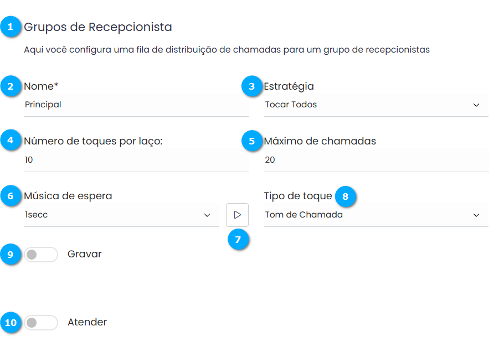Click the number 8 callout badge
499x352 pixels.
346,196
